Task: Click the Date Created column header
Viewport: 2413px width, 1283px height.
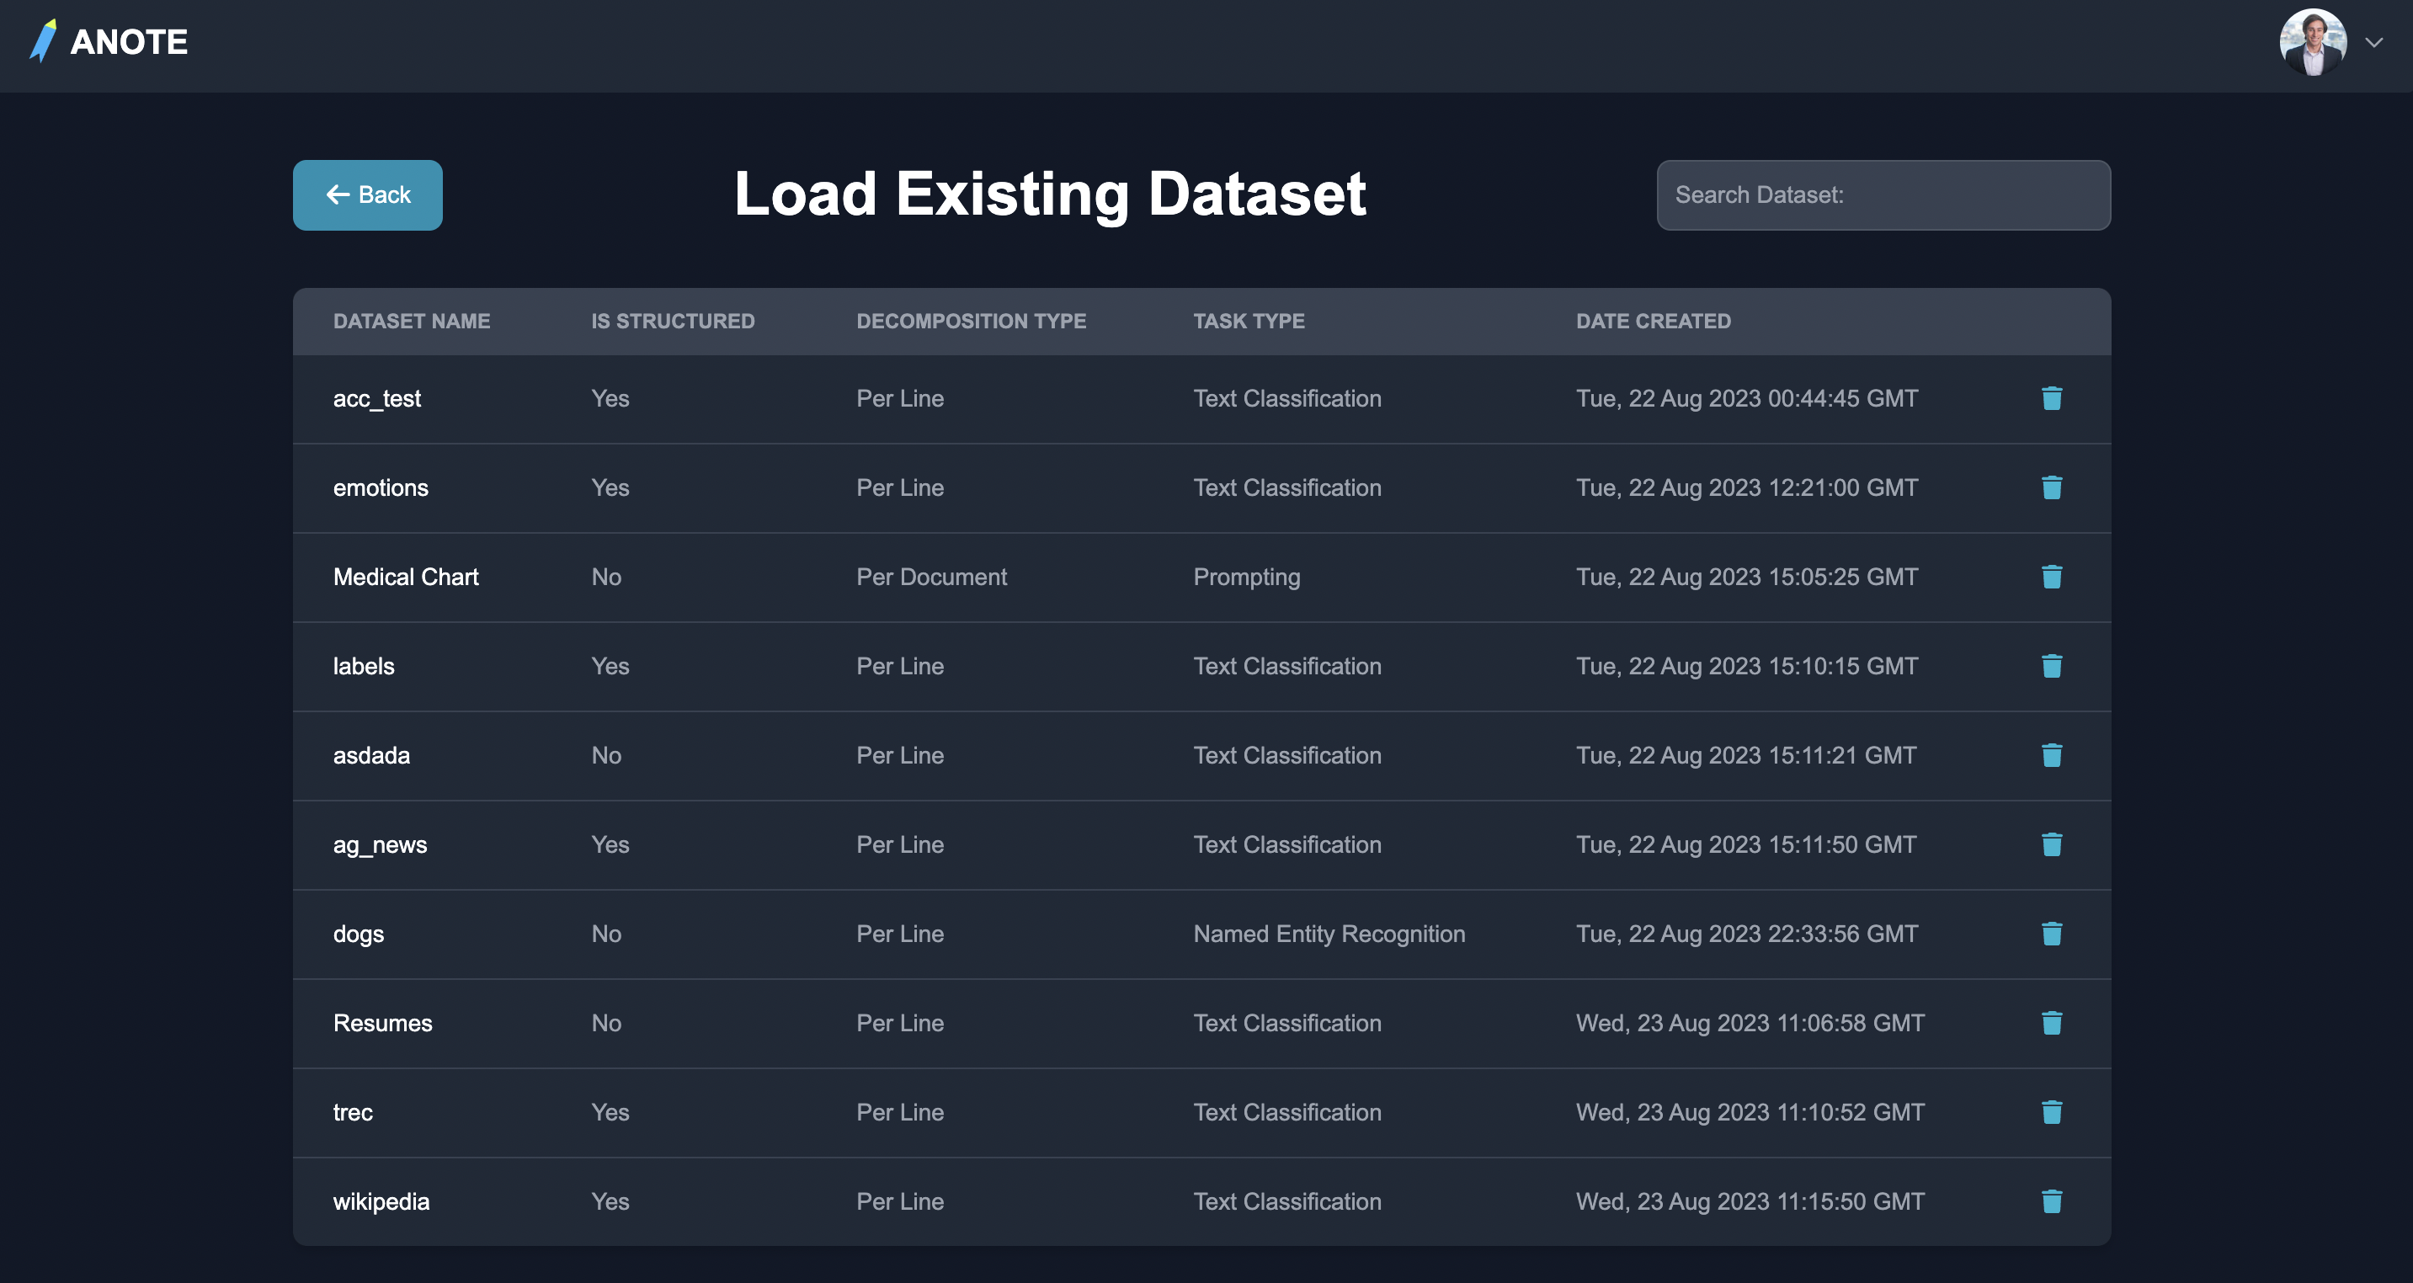Action: coord(1653,322)
